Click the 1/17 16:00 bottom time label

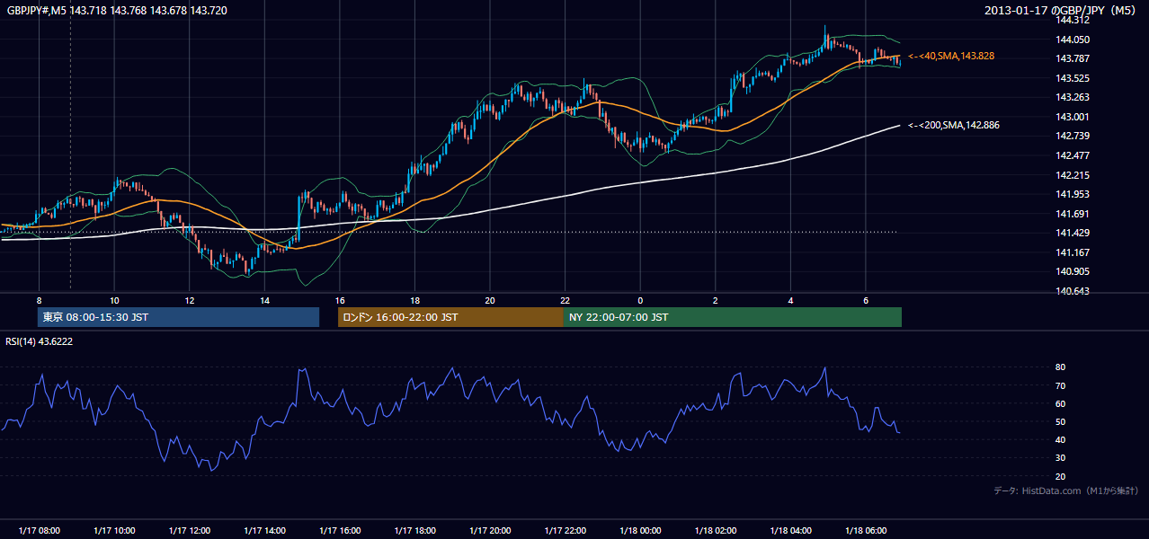point(340,531)
